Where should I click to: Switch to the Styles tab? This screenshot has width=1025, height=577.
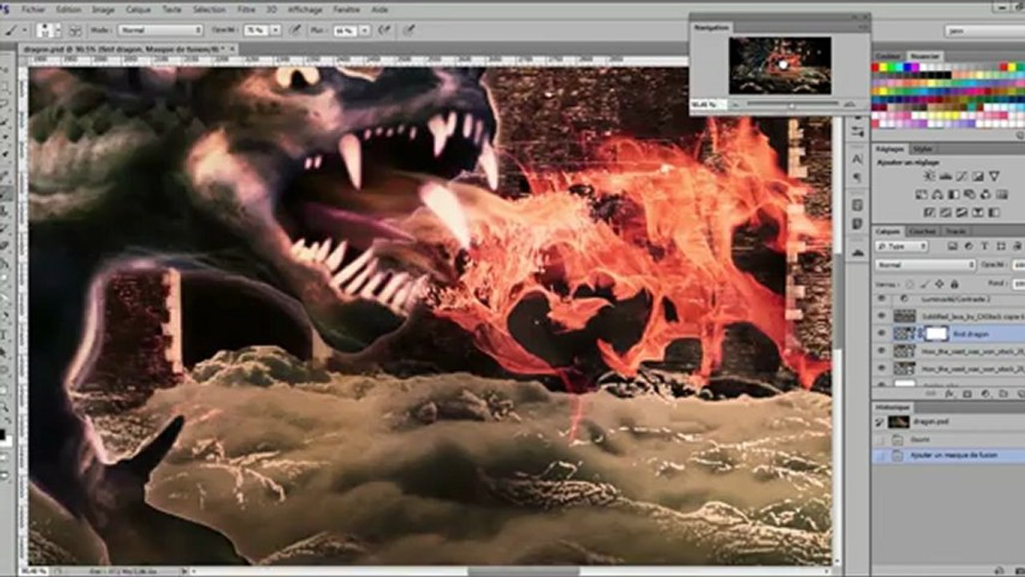tap(923, 149)
